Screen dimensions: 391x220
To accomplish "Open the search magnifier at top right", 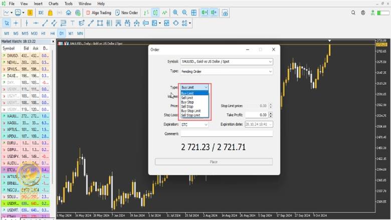I will point(353,13).
